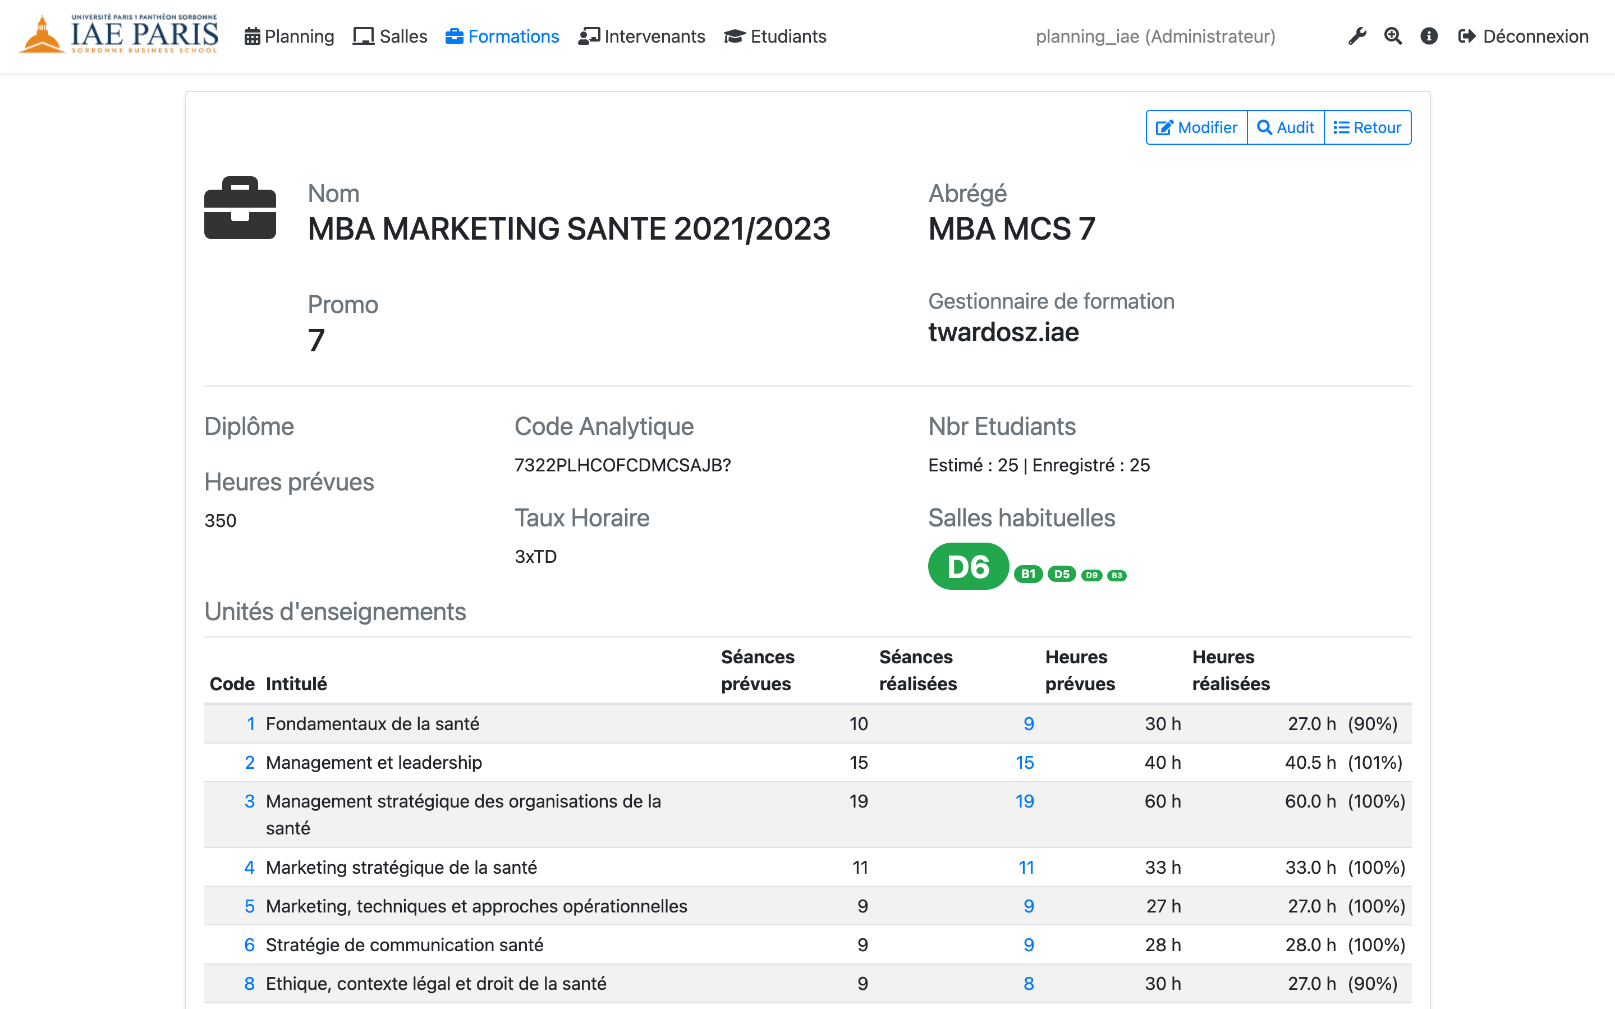Open the Planning menu
The image size is (1615, 1009).
pos(290,36)
